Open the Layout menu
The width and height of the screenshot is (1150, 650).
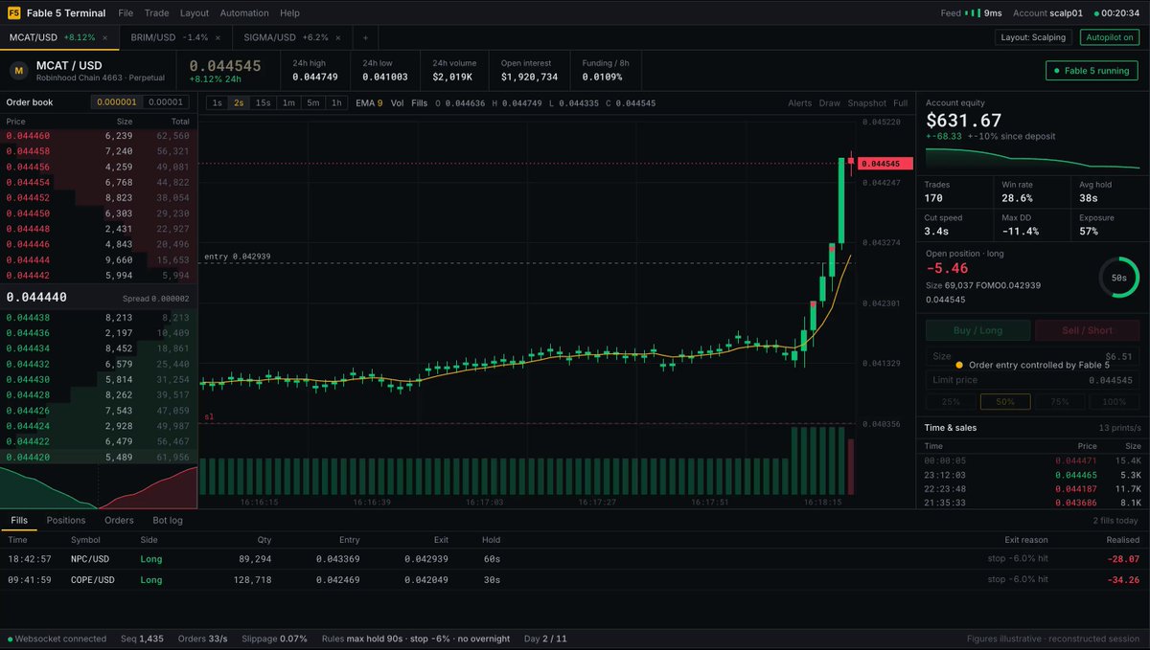195,13
